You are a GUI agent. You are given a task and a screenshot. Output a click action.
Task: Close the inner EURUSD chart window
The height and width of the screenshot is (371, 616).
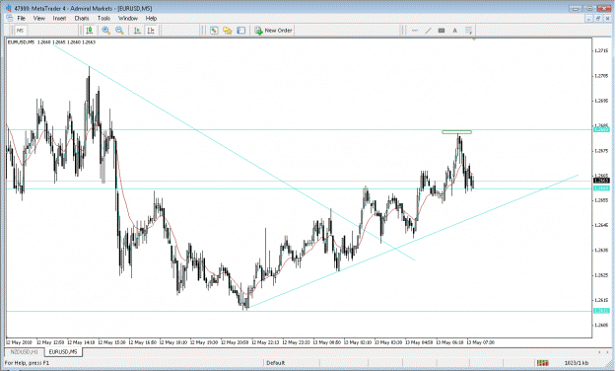click(x=607, y=18)
